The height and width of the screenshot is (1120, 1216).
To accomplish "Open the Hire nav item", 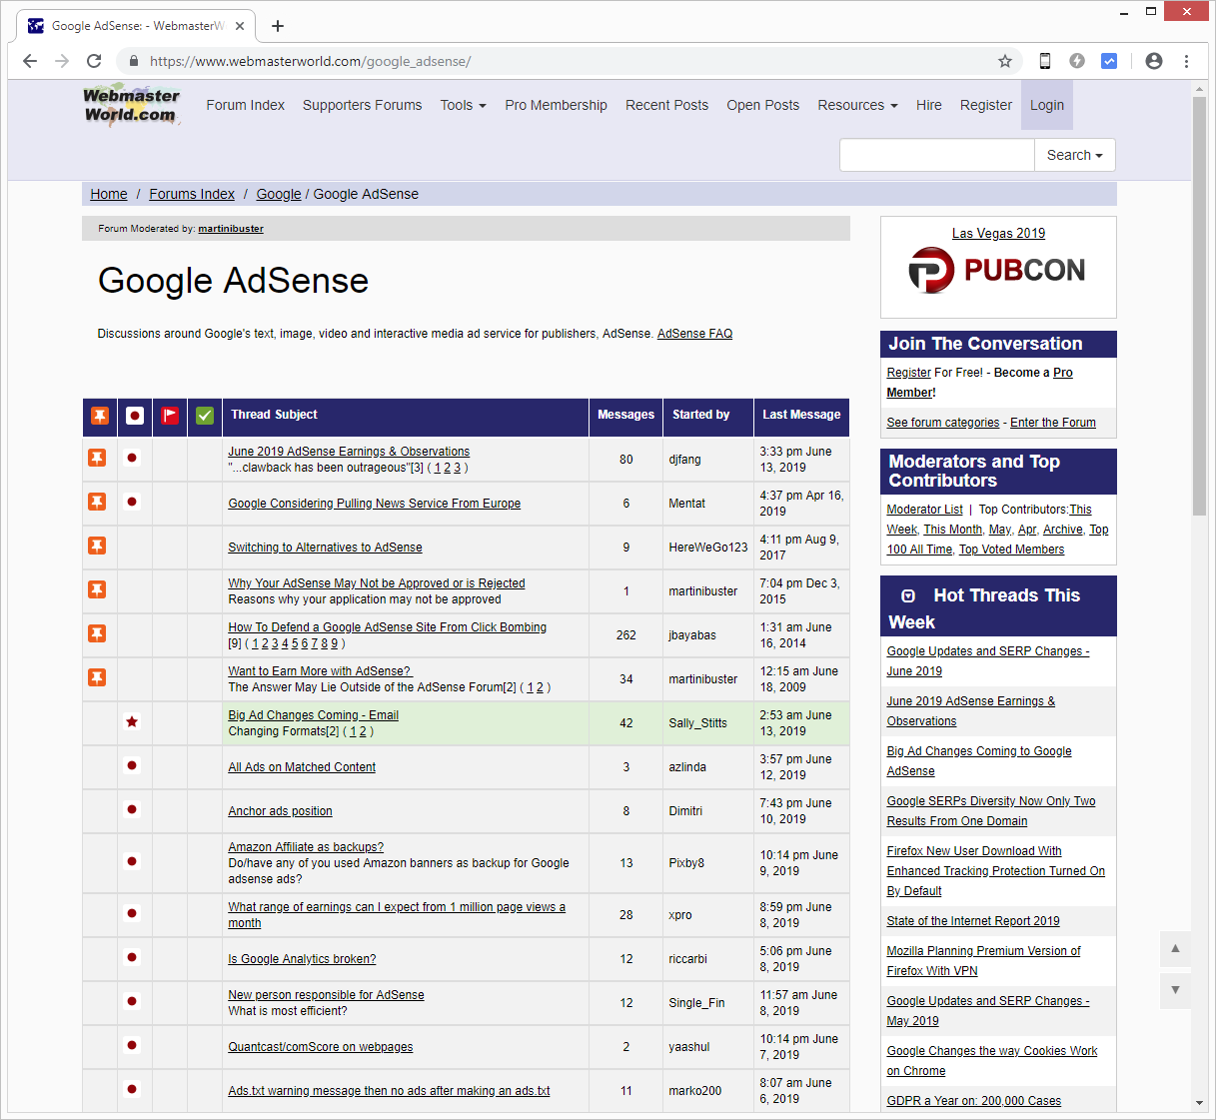I will pos(929,105).
